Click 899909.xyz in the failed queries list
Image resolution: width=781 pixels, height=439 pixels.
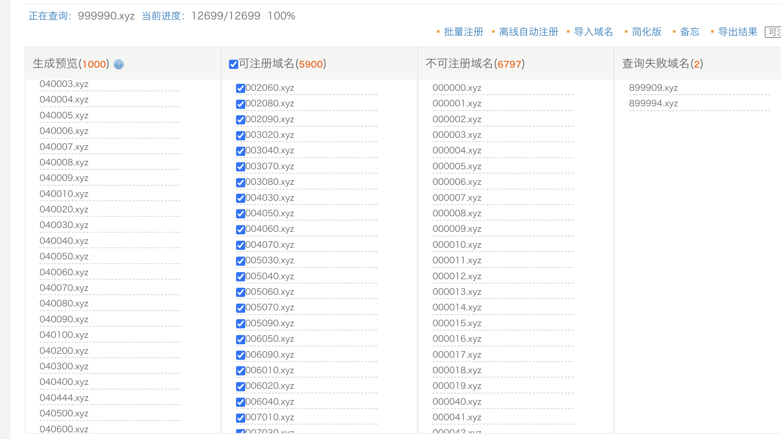653,88
